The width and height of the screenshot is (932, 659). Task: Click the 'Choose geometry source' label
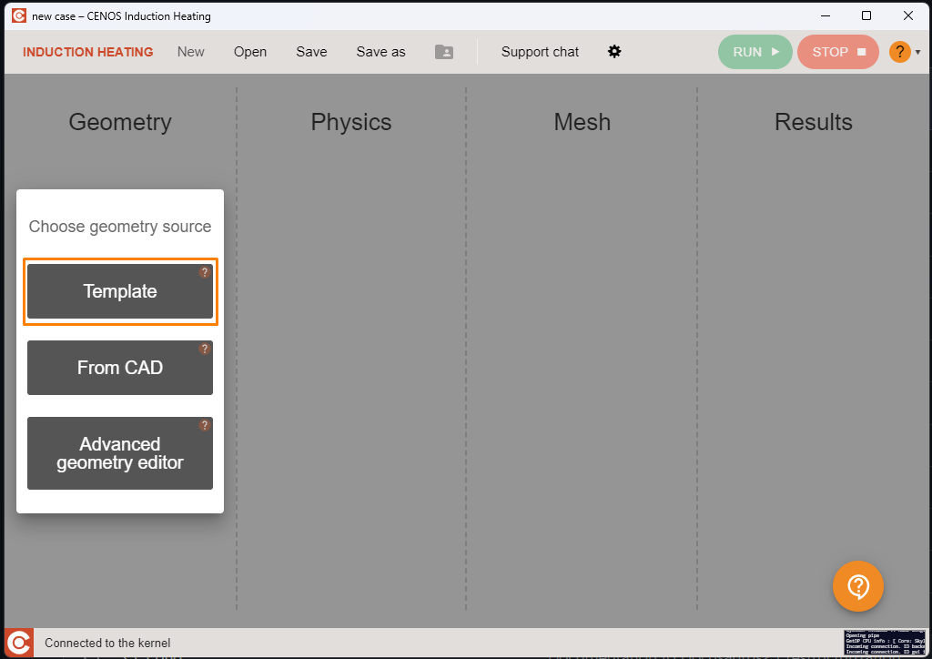point(120,227)
